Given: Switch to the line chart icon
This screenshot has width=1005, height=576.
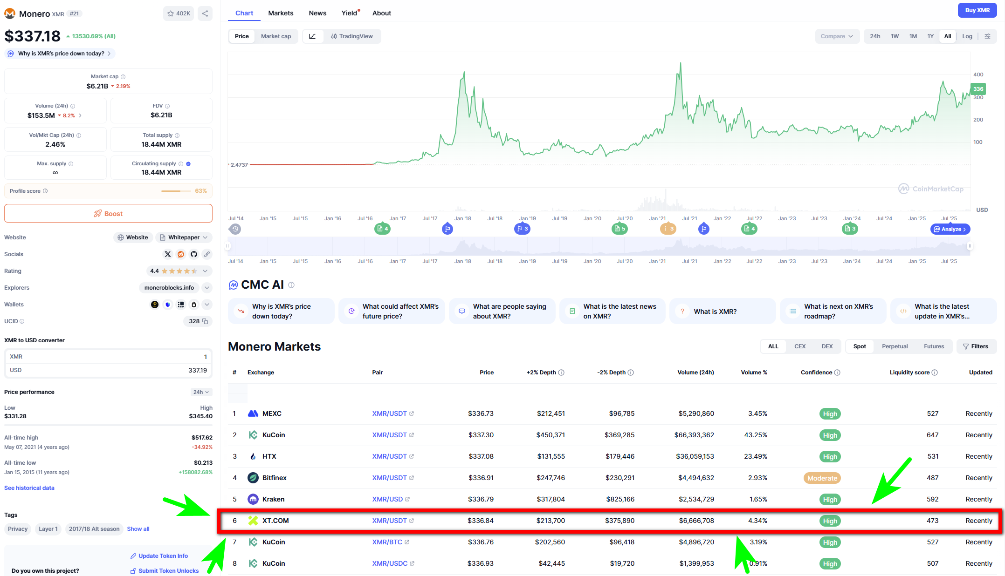Looking at the screenshot, I should [312, 36].
